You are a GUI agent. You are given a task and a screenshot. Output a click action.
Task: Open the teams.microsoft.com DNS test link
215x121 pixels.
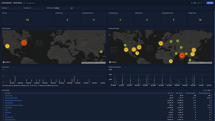(x=11, y=98)
